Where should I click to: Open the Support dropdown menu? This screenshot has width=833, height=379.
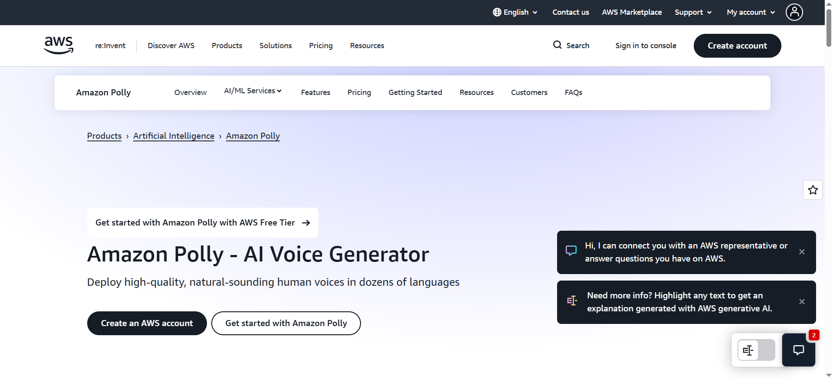pos(693,12)
